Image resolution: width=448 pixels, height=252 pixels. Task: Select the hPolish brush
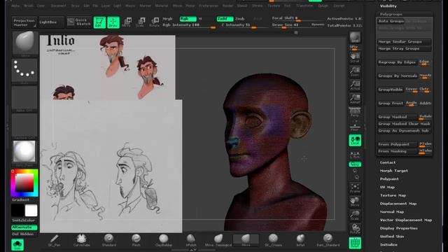click(191, 240)
